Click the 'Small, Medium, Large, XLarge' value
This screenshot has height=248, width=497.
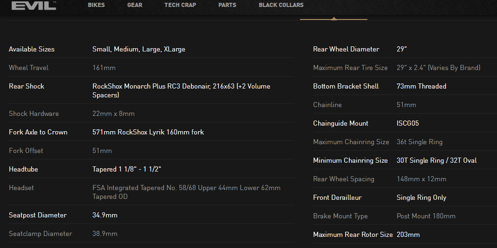[x=139, y=49]
